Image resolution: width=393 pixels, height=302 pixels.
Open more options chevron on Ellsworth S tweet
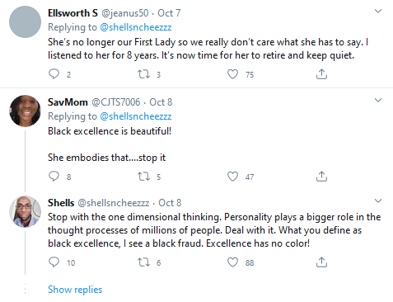click(x=378, y=11)
